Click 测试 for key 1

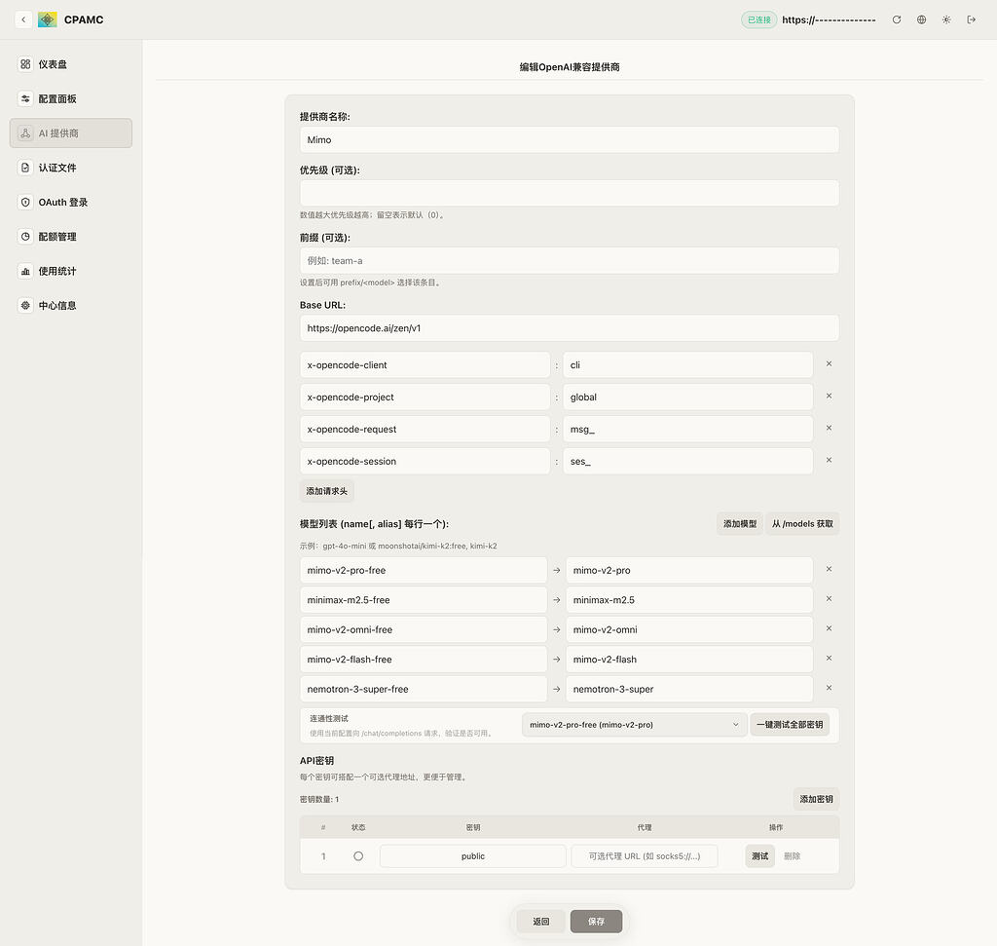click(x=759, y=856)
